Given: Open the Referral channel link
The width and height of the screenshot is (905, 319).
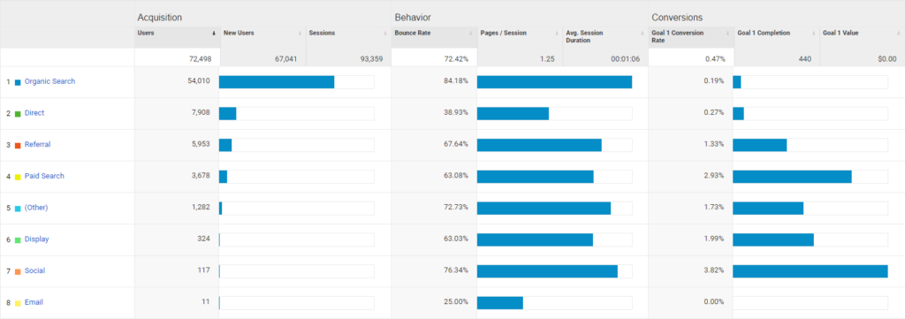Looking at the screenshot, I should pyautogui.click(x=37, y=144).
